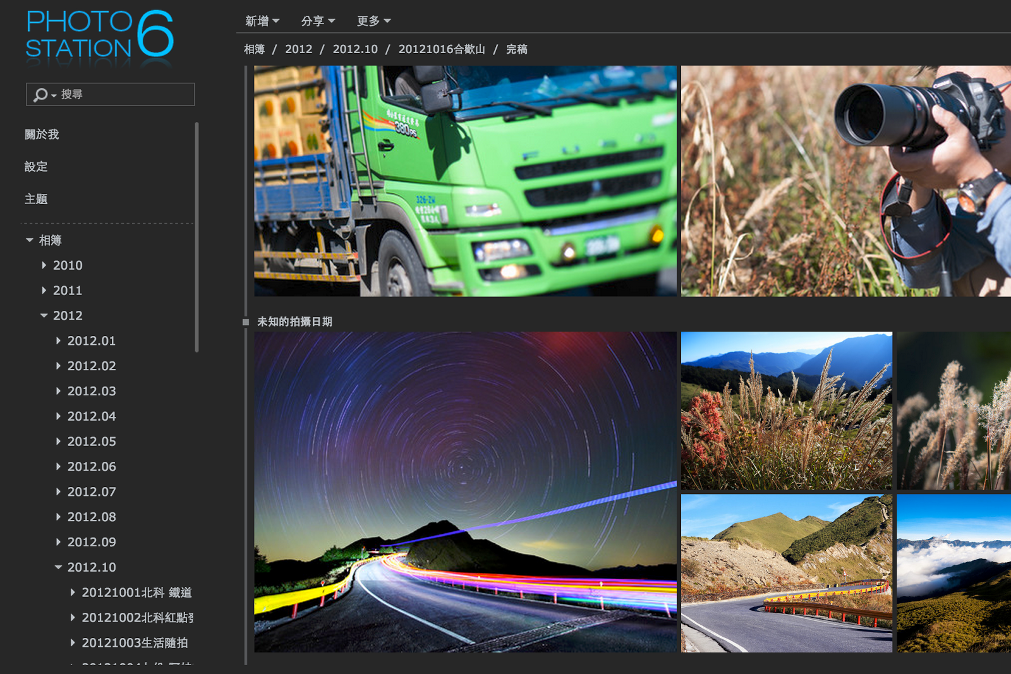Go to 2012 in the breadcrumb
1011x674 pixels.
point(299,49)
